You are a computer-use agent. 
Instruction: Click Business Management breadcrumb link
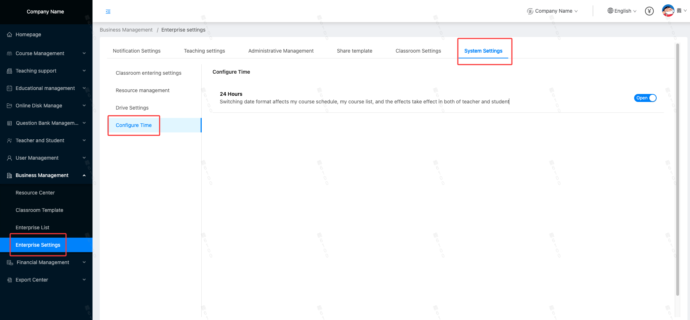[126, 30]
